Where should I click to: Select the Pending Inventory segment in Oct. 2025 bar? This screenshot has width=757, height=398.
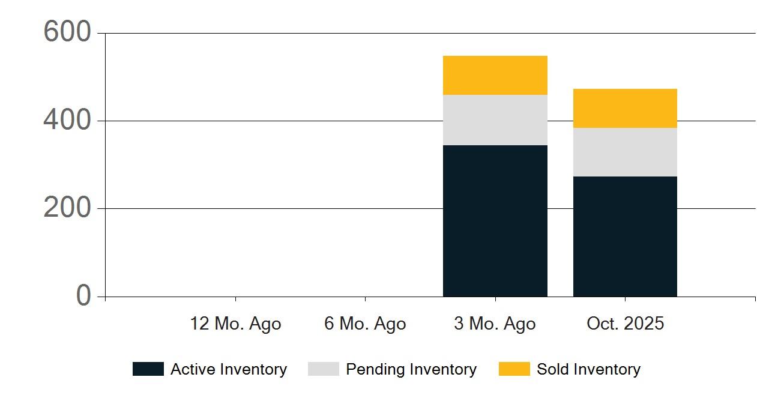pyautogui.click(x=625, y=152)
